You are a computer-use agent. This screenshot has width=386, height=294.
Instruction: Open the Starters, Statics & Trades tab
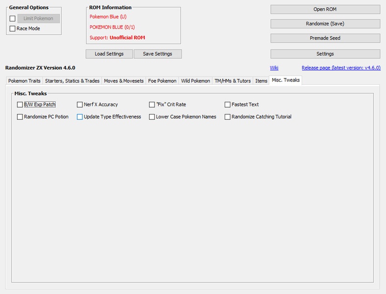(x=72, y=81)
